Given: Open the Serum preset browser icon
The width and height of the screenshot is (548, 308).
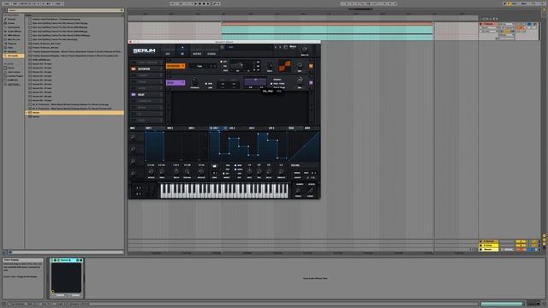Looking at the screenshot, I should point(285,47).
